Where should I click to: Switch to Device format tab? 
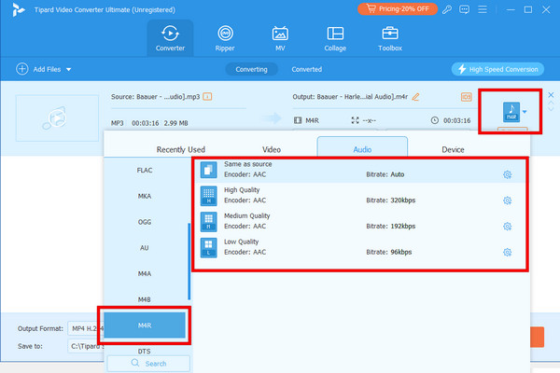click(x=453, y=149)
